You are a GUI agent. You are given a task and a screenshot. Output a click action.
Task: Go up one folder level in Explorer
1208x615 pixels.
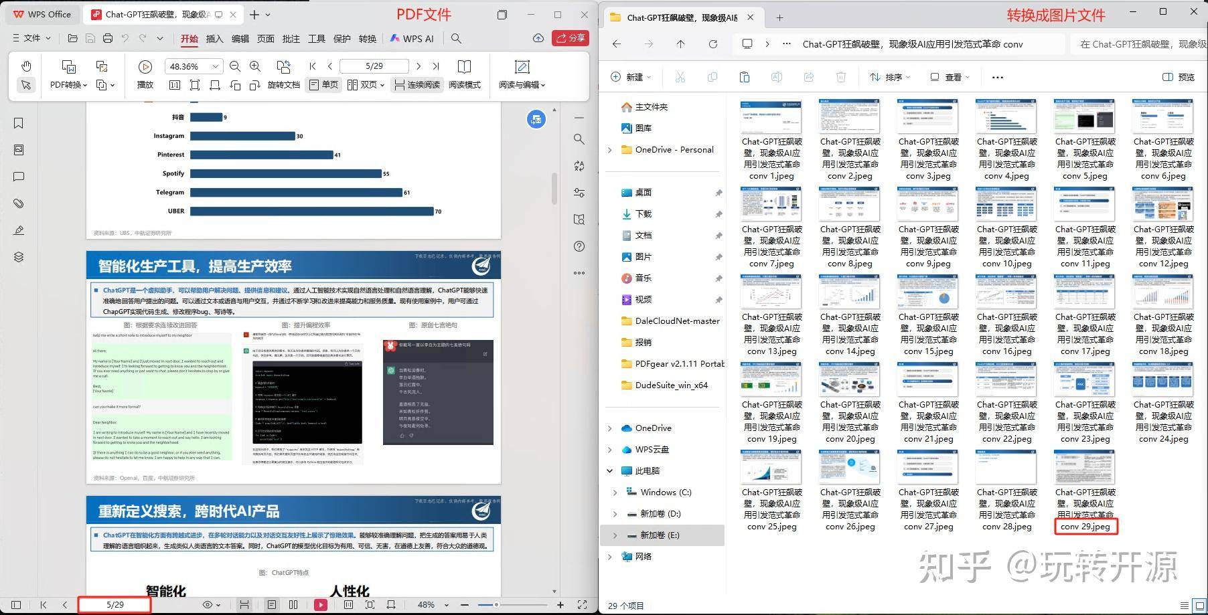tap(681, 44)
